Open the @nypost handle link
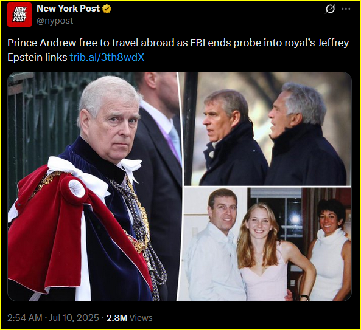The image size is (361, 330). [x=55, y=21]
